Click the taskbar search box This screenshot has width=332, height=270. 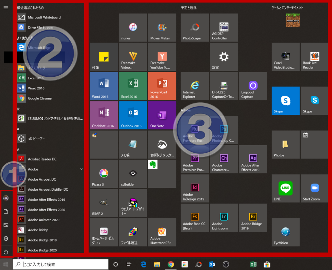pyautogui.click(x=61, y=264)
